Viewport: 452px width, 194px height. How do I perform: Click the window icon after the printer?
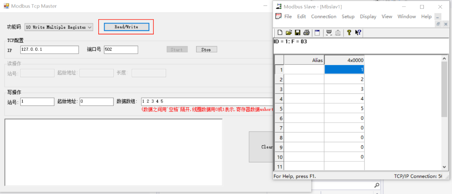click(317, 33)
